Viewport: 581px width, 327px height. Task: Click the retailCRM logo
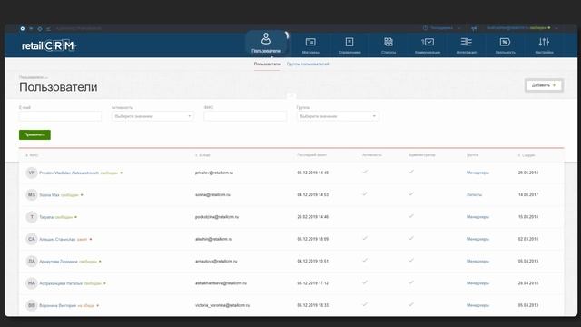coord(49,45)
